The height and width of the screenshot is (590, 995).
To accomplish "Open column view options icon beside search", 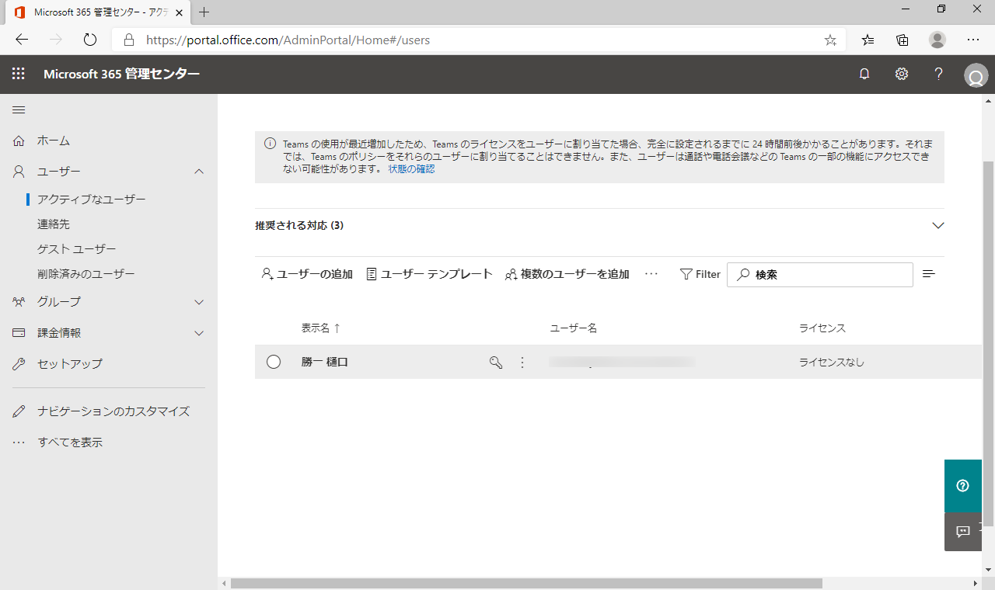I will pos(928,274).
